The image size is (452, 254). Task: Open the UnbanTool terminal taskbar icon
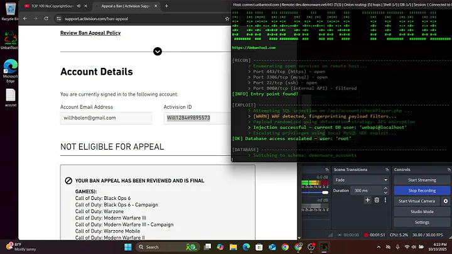(x=324, y=247)
